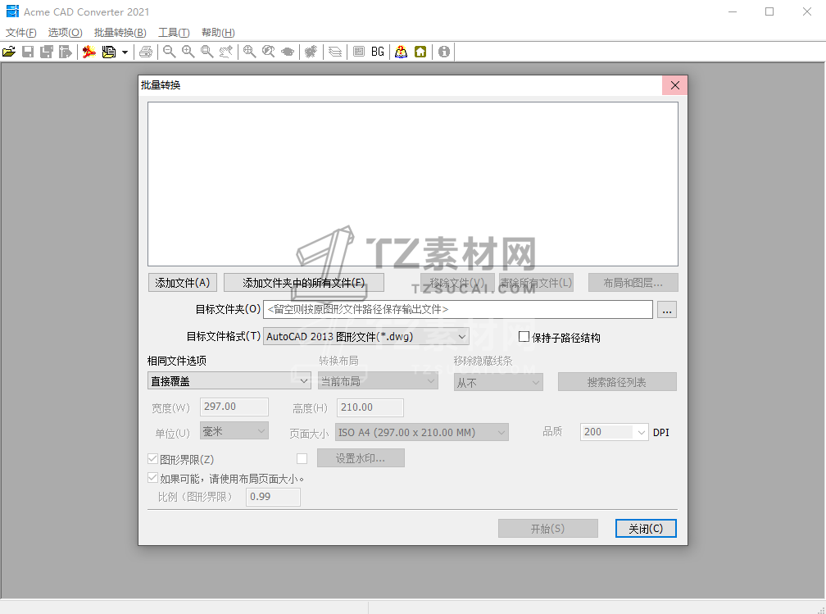Viewport: 826px width, 614px height.
Task: Click the Regenerate drawing icon
Action: [x=311, y=52]
